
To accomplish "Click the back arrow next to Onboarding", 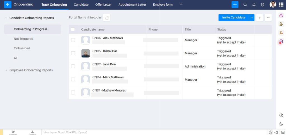I will point(8,4).
